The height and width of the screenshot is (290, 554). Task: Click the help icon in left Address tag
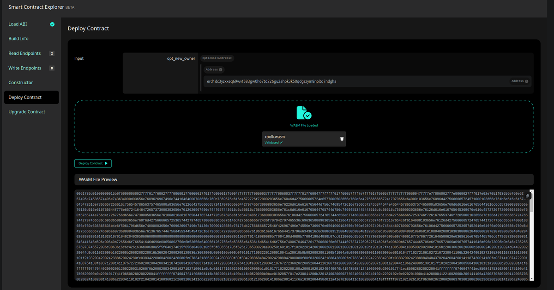tap(221, 70)
